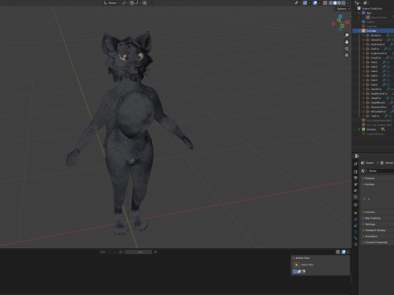
Task: Switch to rendered viewport shading
Action: pos(343,2)
